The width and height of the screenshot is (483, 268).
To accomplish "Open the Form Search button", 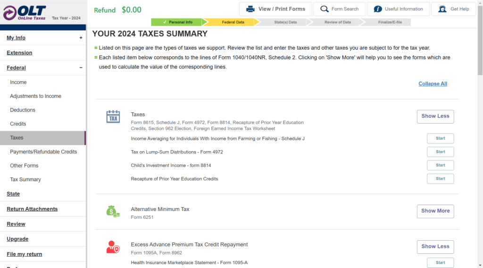I will coord(340,9).
